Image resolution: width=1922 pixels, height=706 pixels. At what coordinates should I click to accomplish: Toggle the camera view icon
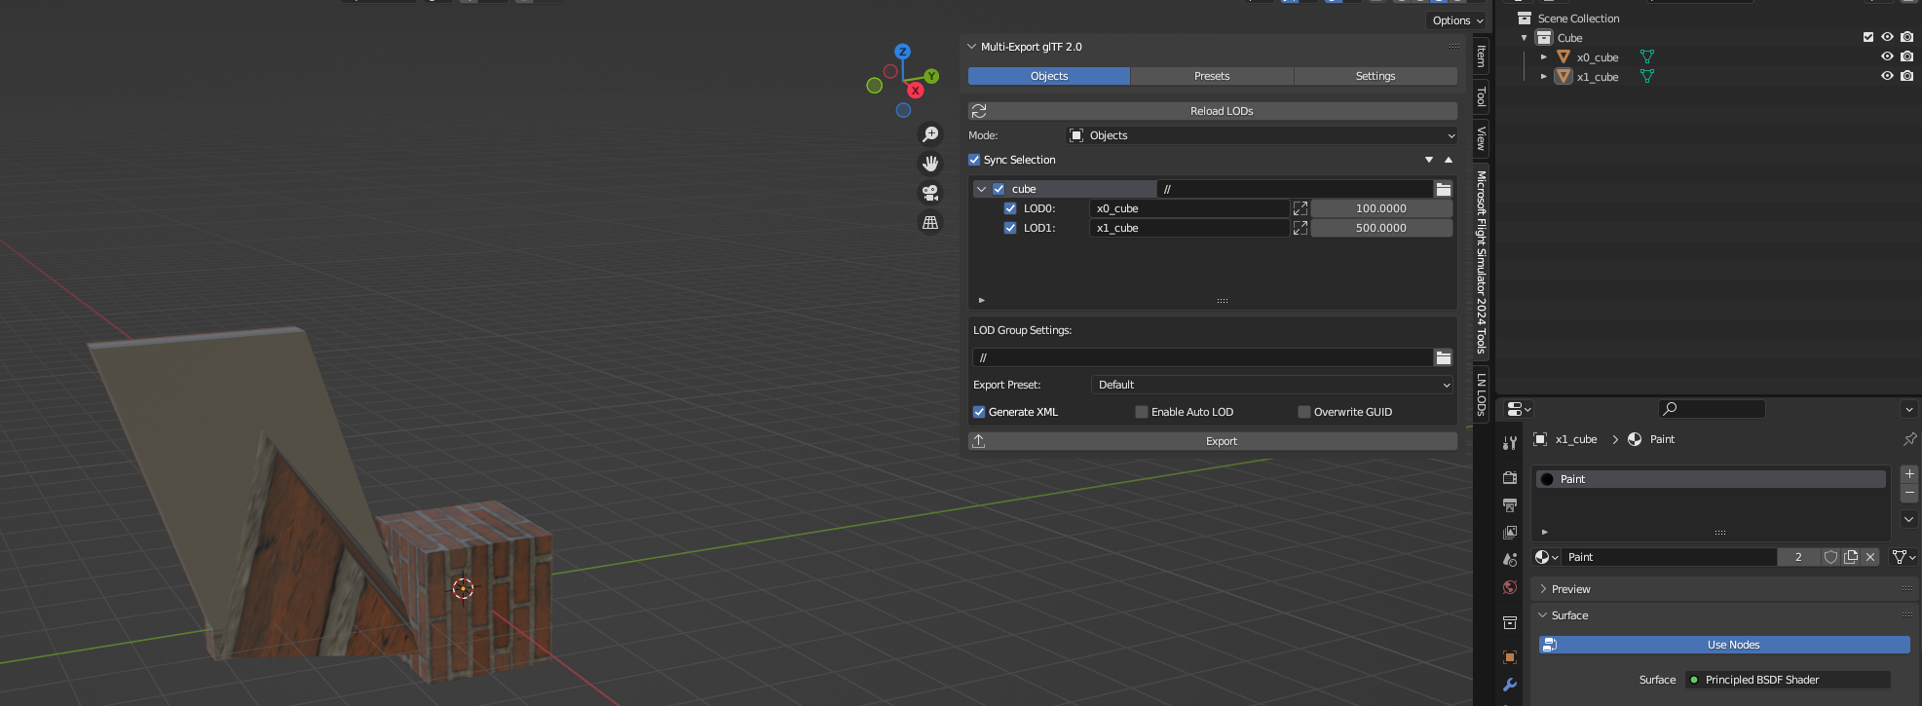click(x=930, y=193)
